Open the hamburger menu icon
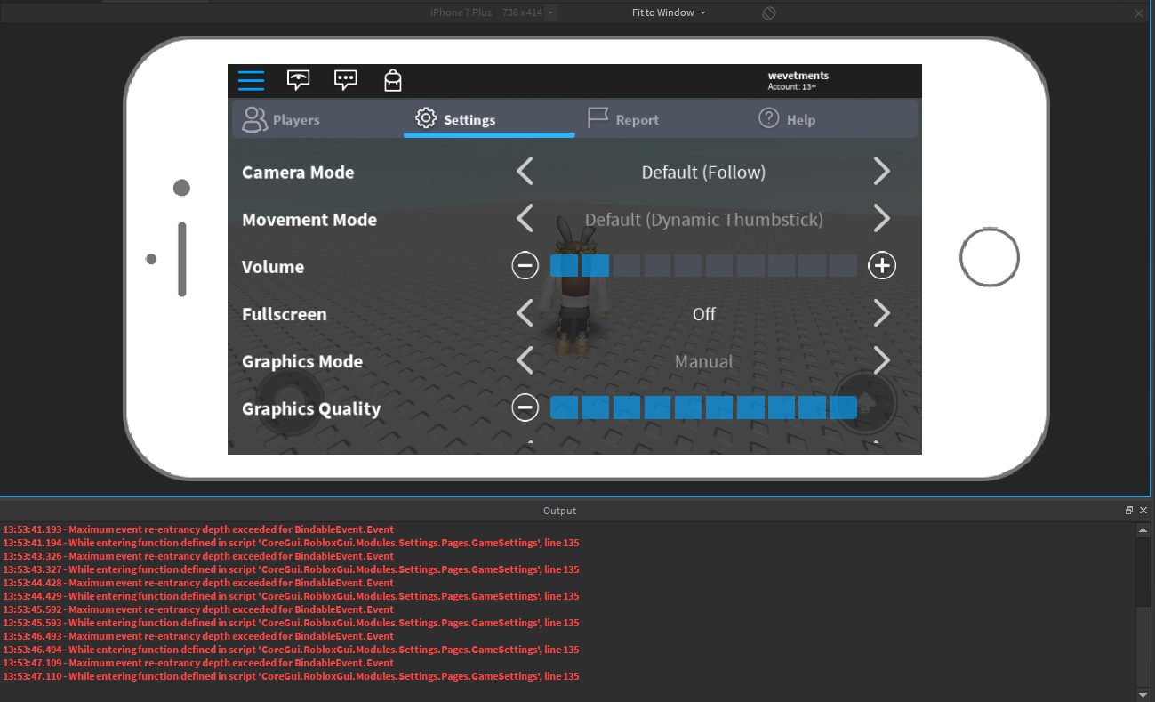 coord(251,80)
